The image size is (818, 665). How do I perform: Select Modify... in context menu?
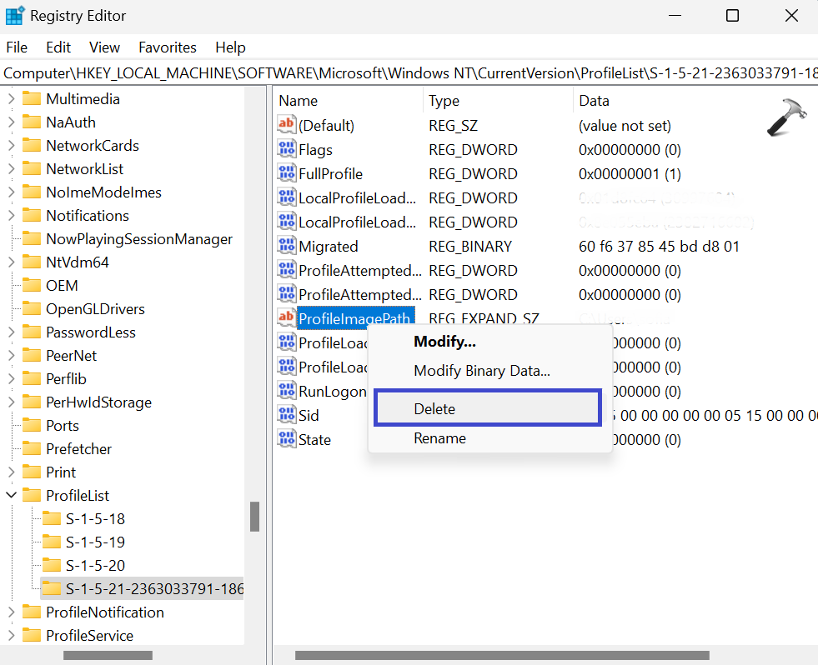[444, 342]
